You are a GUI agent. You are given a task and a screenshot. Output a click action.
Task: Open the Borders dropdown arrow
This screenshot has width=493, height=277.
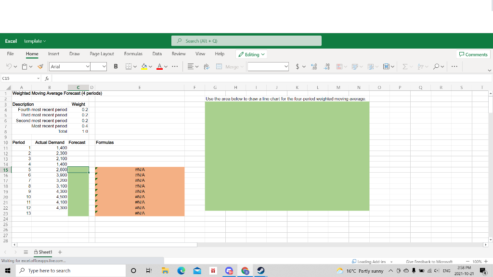tap(135, 65)
